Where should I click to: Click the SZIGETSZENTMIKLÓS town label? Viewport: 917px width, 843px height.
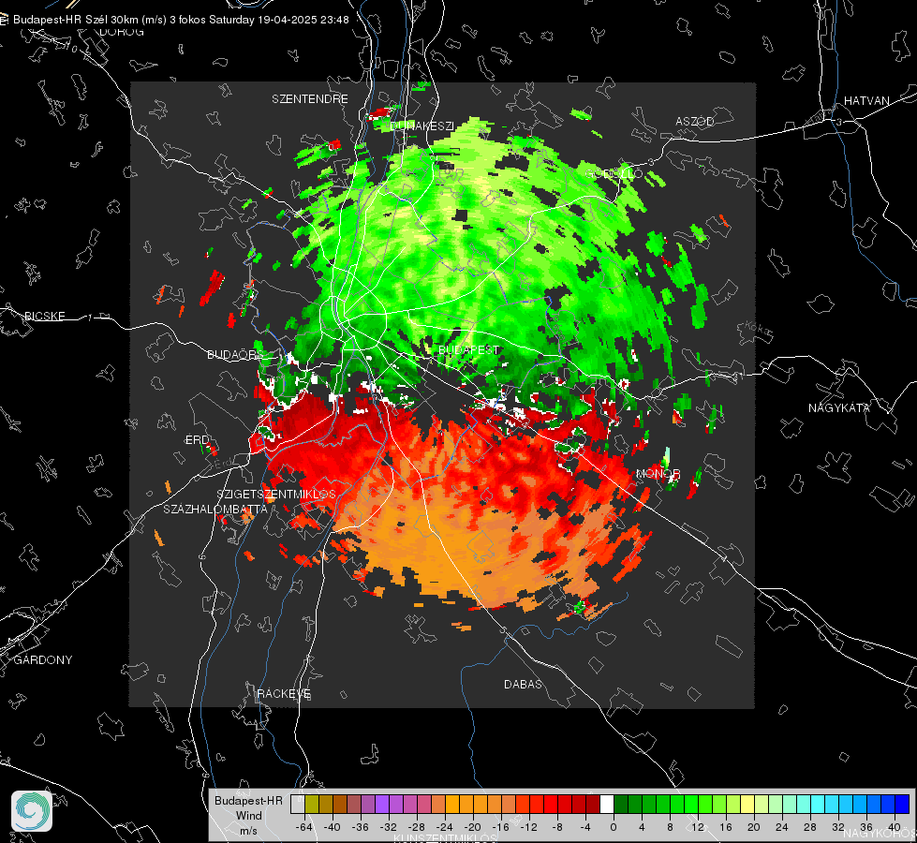point(276,494)
